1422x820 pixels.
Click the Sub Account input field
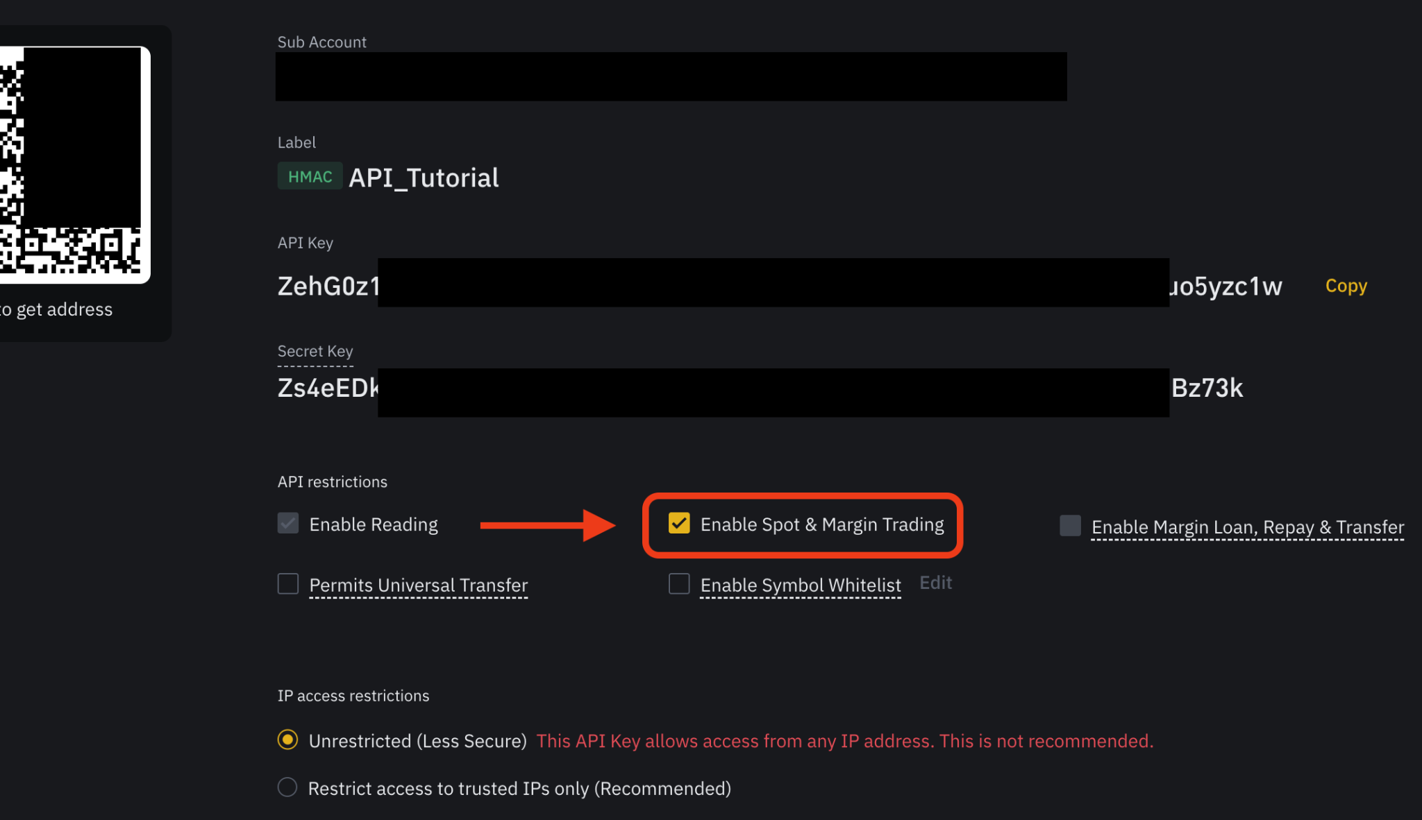point(670,76)
